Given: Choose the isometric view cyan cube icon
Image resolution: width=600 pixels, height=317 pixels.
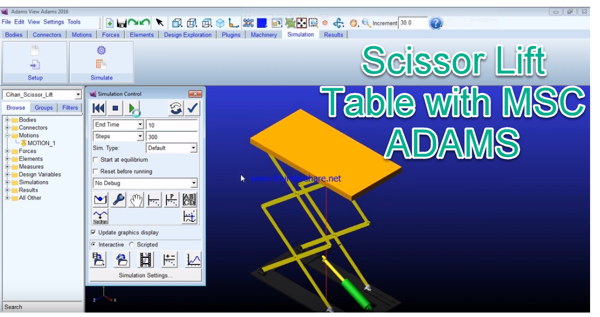Looking at the screenshot, I should 220,23.
